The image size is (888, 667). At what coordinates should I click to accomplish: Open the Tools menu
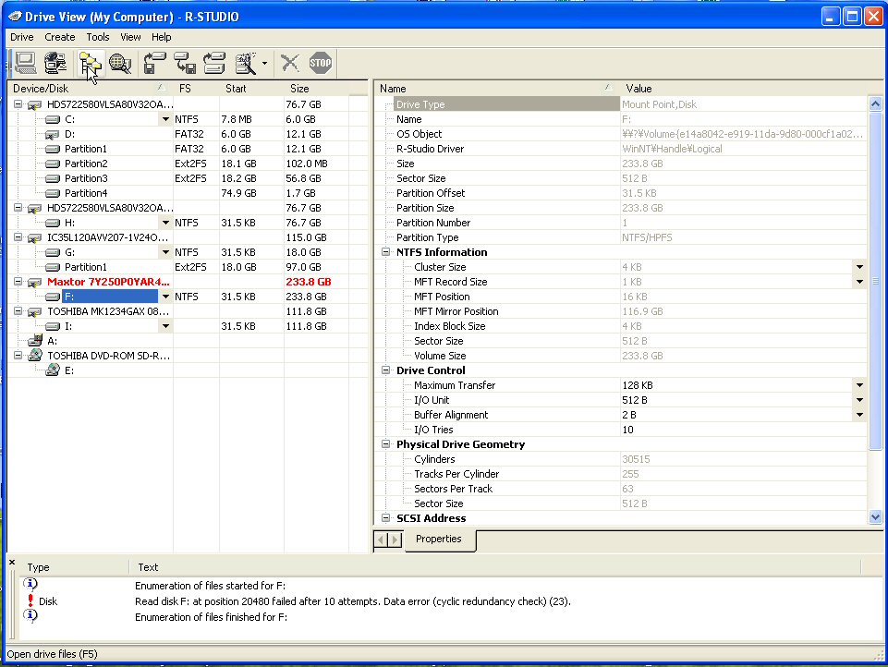[x=97, y=37]
